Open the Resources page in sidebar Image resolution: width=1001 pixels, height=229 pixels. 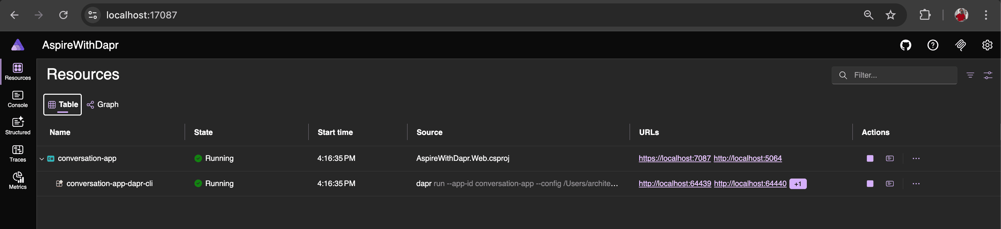[18, 72]
